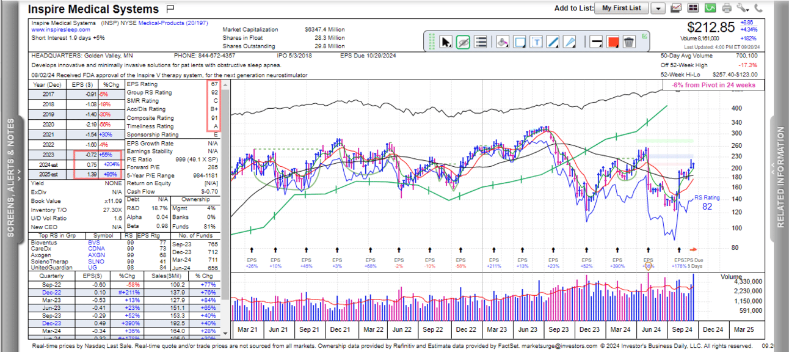
Task: Click the phone contact icon
Action: click(758, 8)
